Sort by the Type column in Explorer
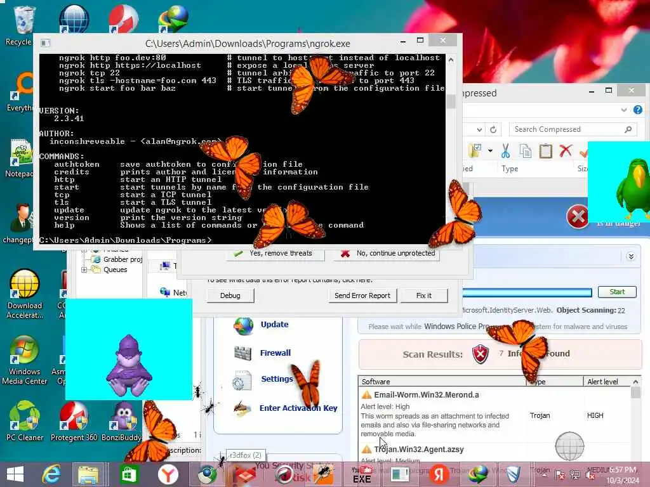The image size is (650, 487). (510, 169)
